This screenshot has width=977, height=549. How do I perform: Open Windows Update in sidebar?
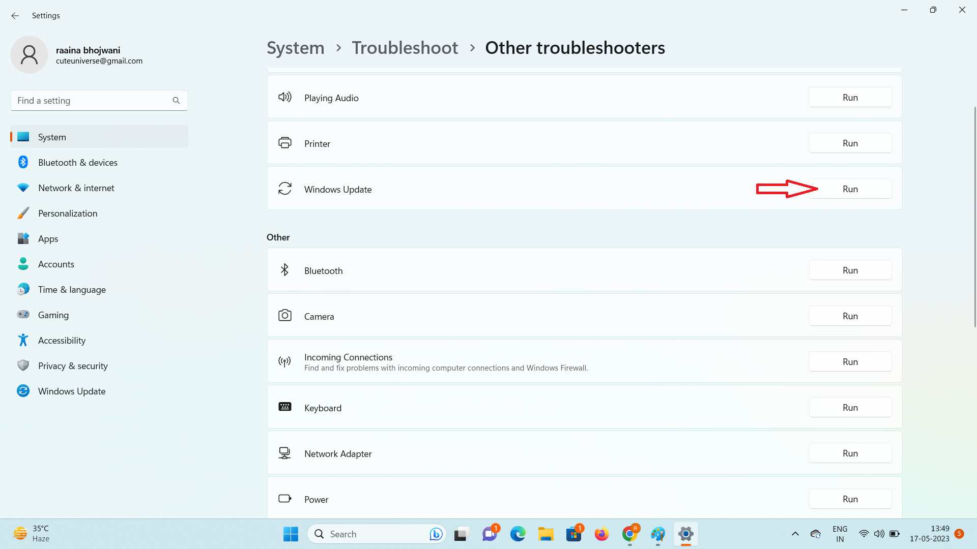click(72, 391)
